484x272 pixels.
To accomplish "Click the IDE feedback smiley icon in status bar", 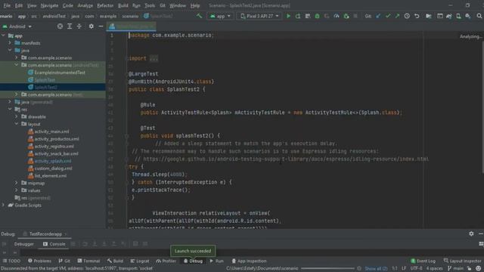I will [479, 268].
